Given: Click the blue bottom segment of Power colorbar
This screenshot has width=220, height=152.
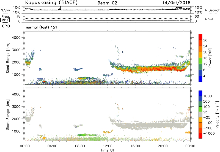Looking at the screenshot, I should pyautogui.click(x=200, y=79).
